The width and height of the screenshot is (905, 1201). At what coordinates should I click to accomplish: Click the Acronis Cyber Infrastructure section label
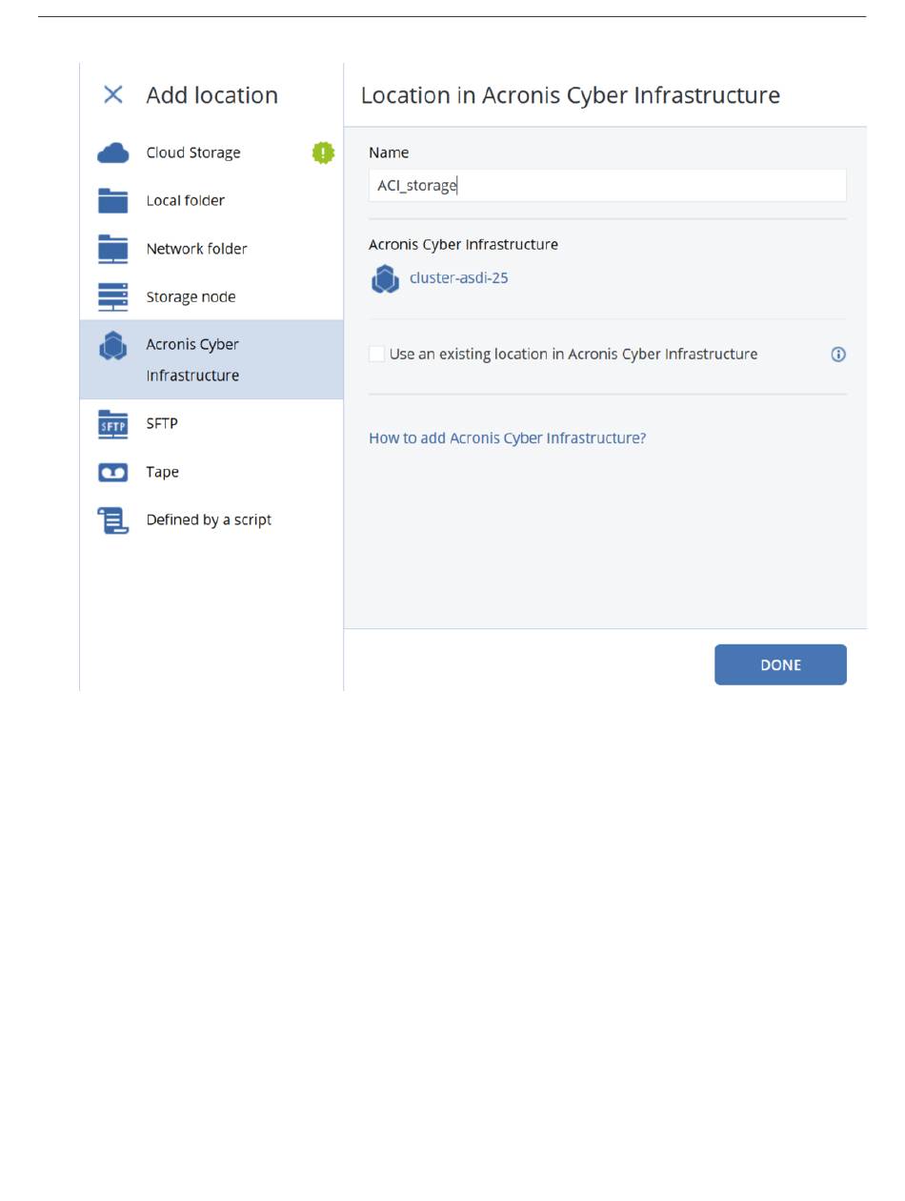coord(463,244)
